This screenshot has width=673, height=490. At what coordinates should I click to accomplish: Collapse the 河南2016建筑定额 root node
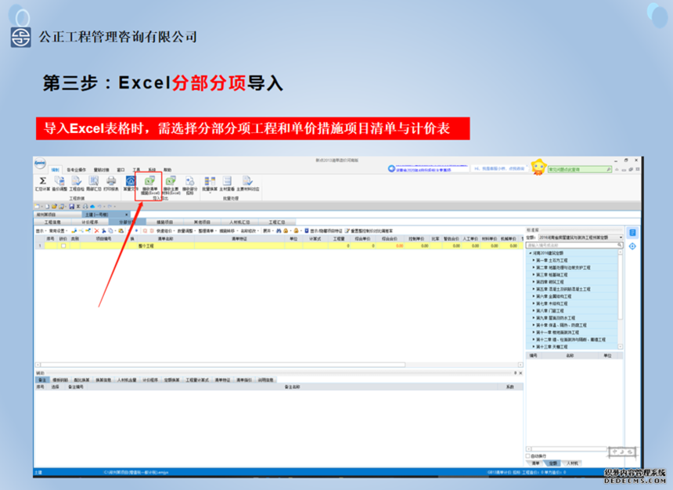(531, 254)
